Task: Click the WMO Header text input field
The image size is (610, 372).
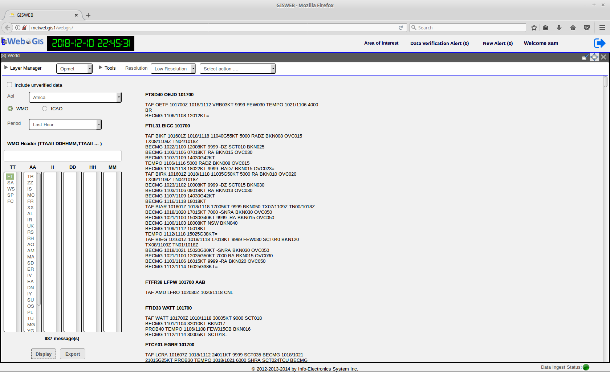Action: tap(62, 155)
